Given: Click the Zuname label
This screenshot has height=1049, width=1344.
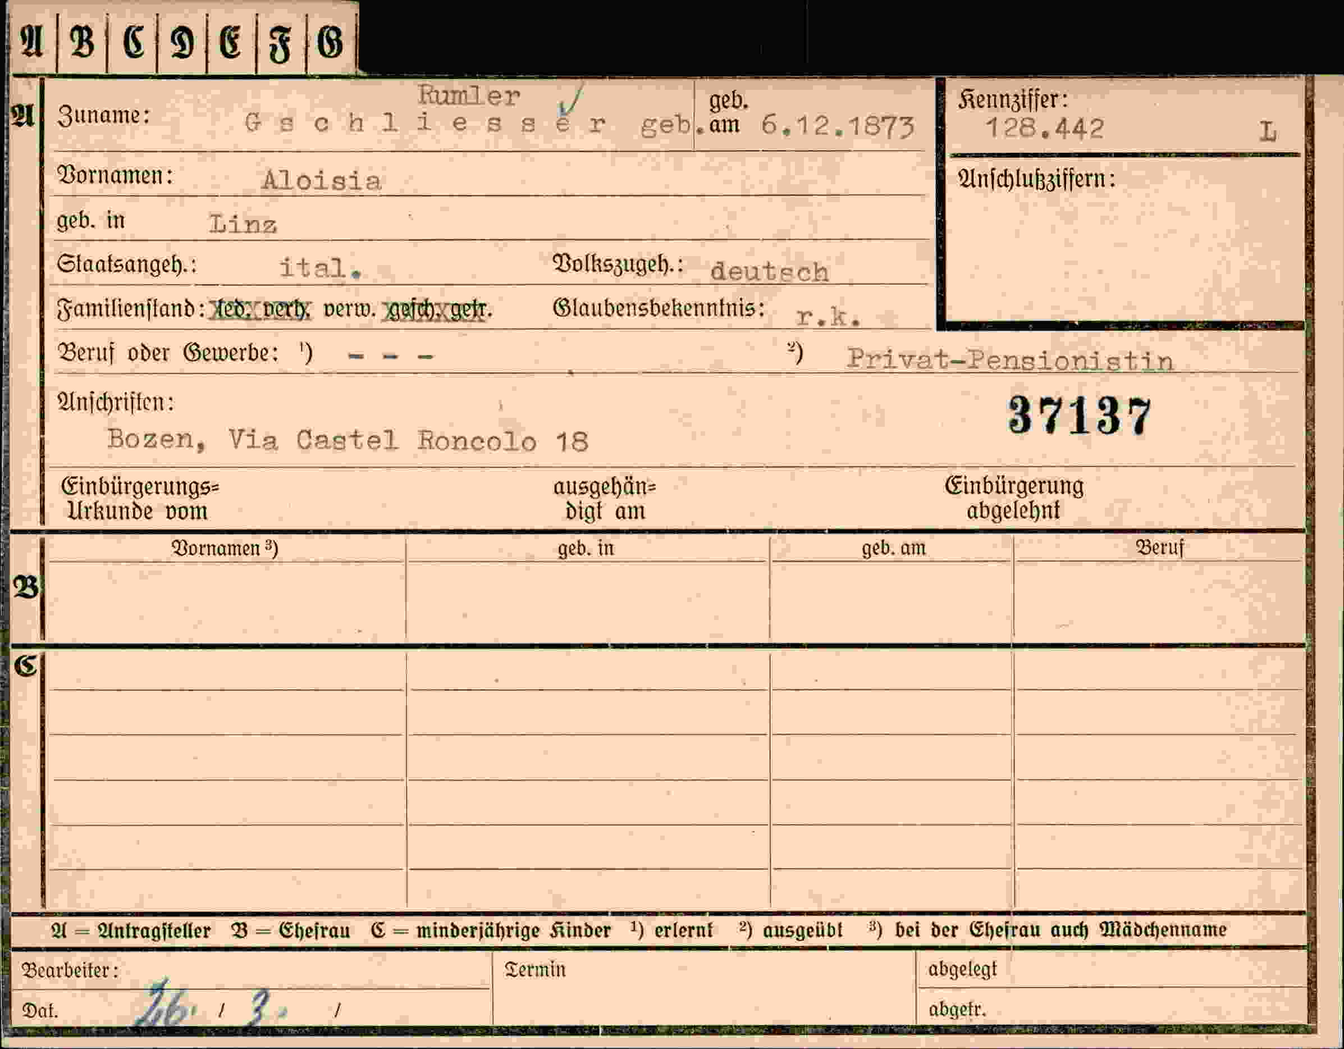Looking at the screenshot, I should (x=103, y=116).
